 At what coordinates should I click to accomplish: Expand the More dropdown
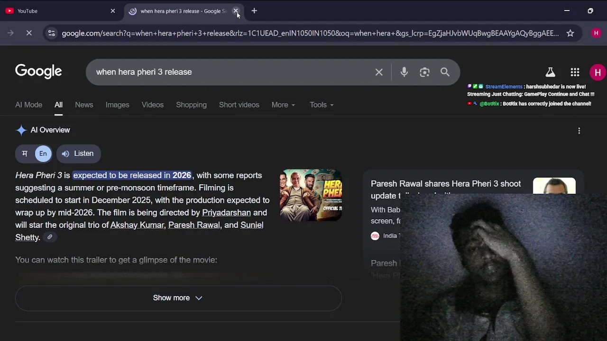(x=283, y=105)
